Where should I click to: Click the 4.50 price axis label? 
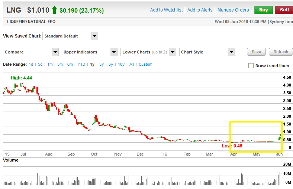coord(287,77)
